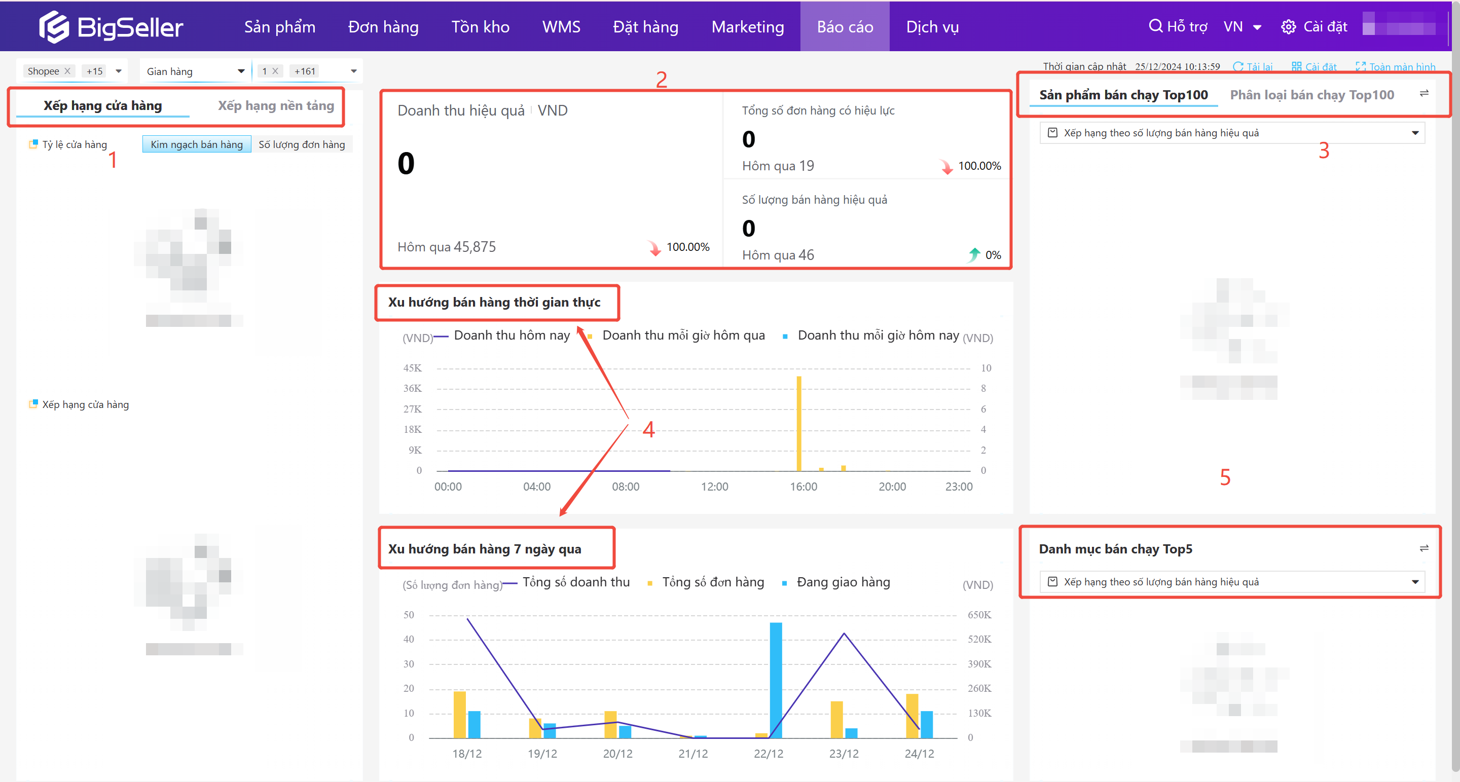The width and height of the screenshot is (1460, 782).
Task: Toggle Doanh thu mỗi giờ hôm qua legend
Action: (683, 336)
